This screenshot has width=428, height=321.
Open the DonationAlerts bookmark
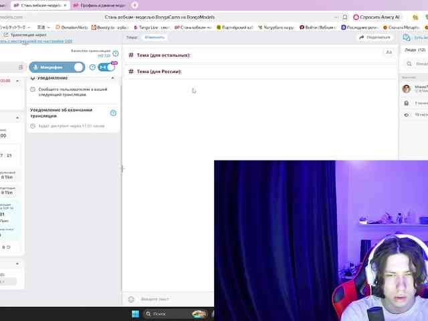point(74,27)
